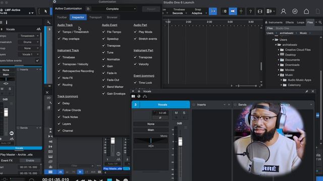The image size is (323, 181).
Task: Click the Audio Event section heading
Action: click(110, 25)
